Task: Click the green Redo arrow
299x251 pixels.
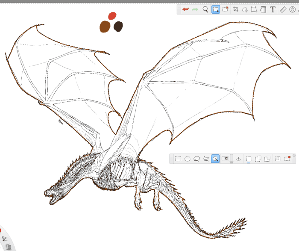Action: [195, 9]
